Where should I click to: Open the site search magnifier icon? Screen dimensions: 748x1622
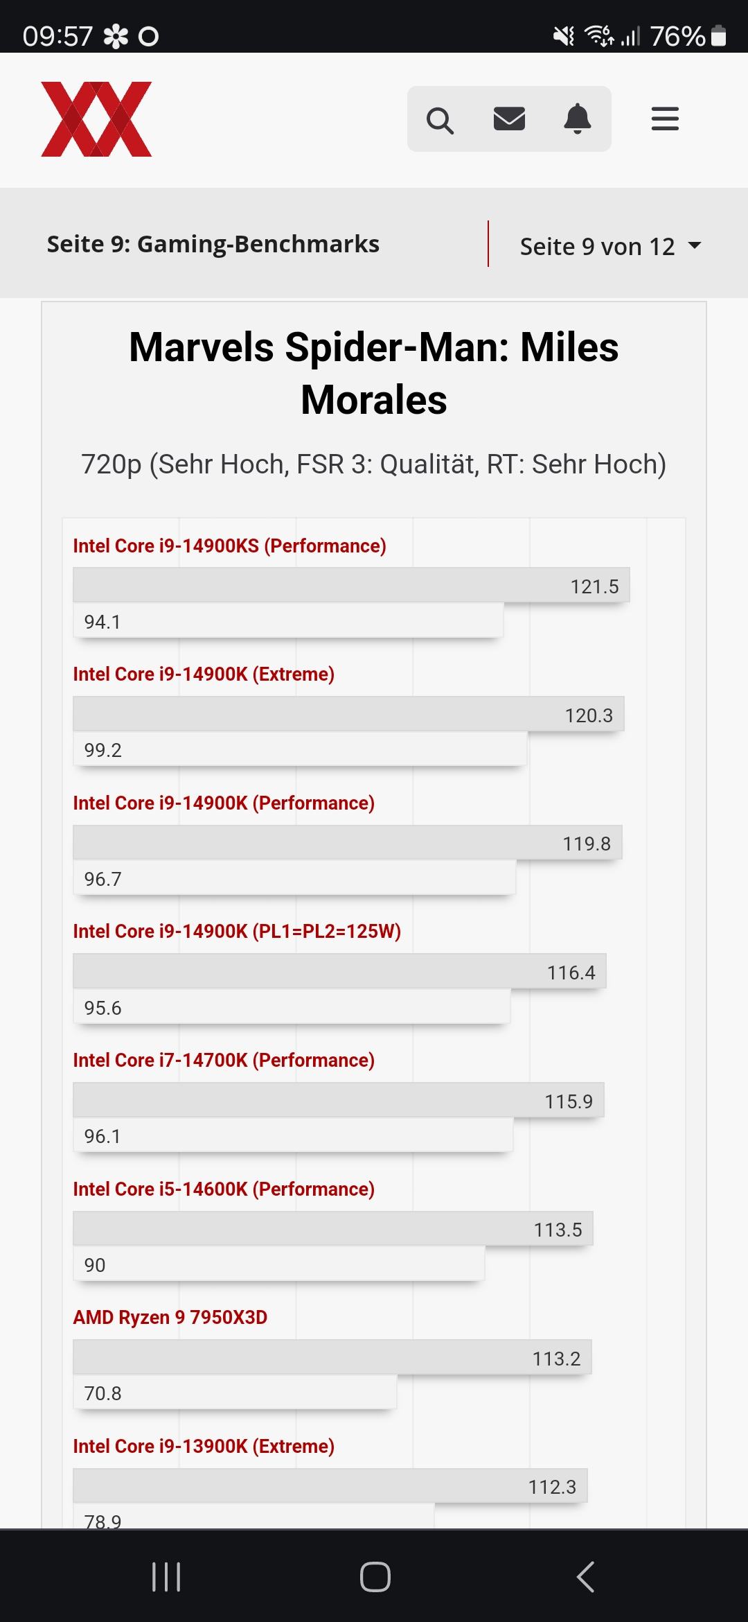440,120
